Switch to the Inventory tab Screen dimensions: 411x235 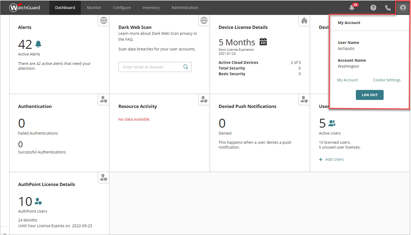(x=151, y=8)
